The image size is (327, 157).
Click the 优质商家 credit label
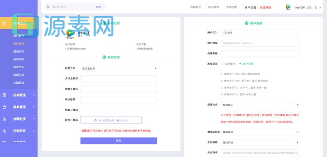click(x=266, y=7)
